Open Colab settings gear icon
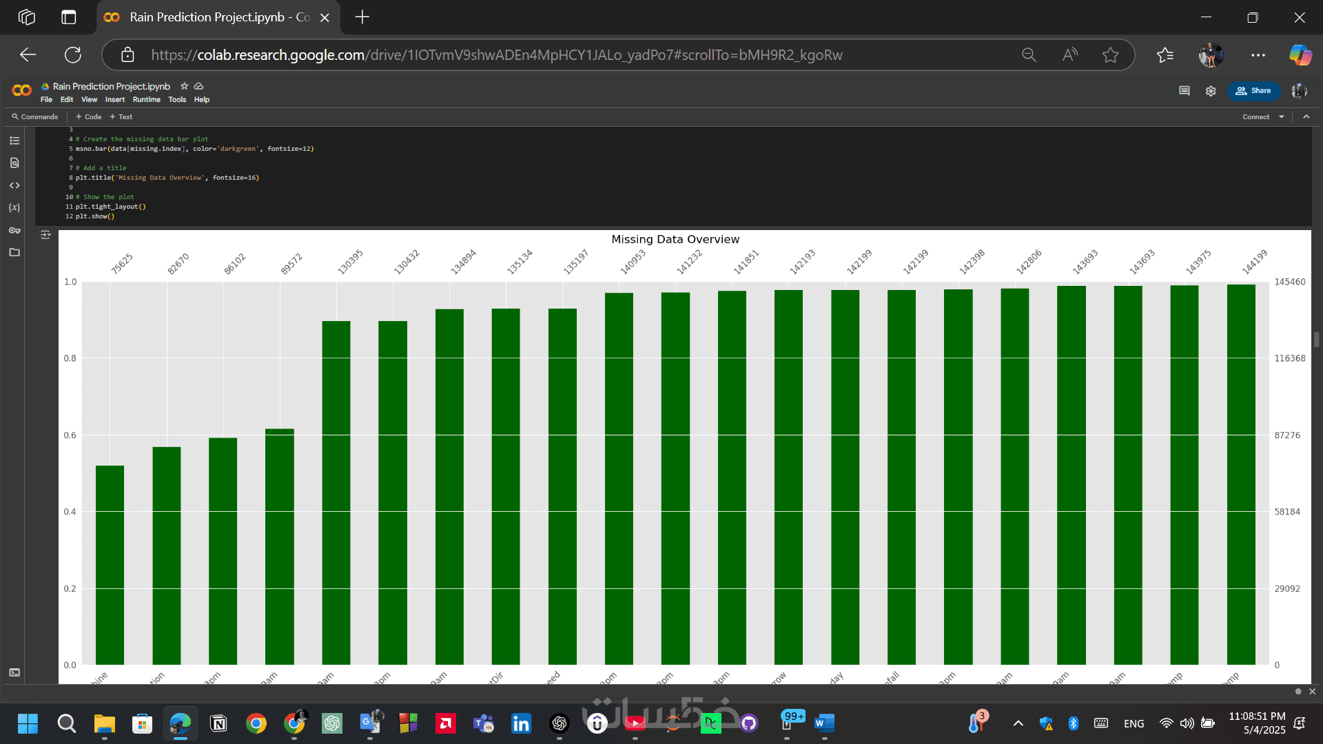Viewport: 1323px width, 744px height. [1211, 91]
